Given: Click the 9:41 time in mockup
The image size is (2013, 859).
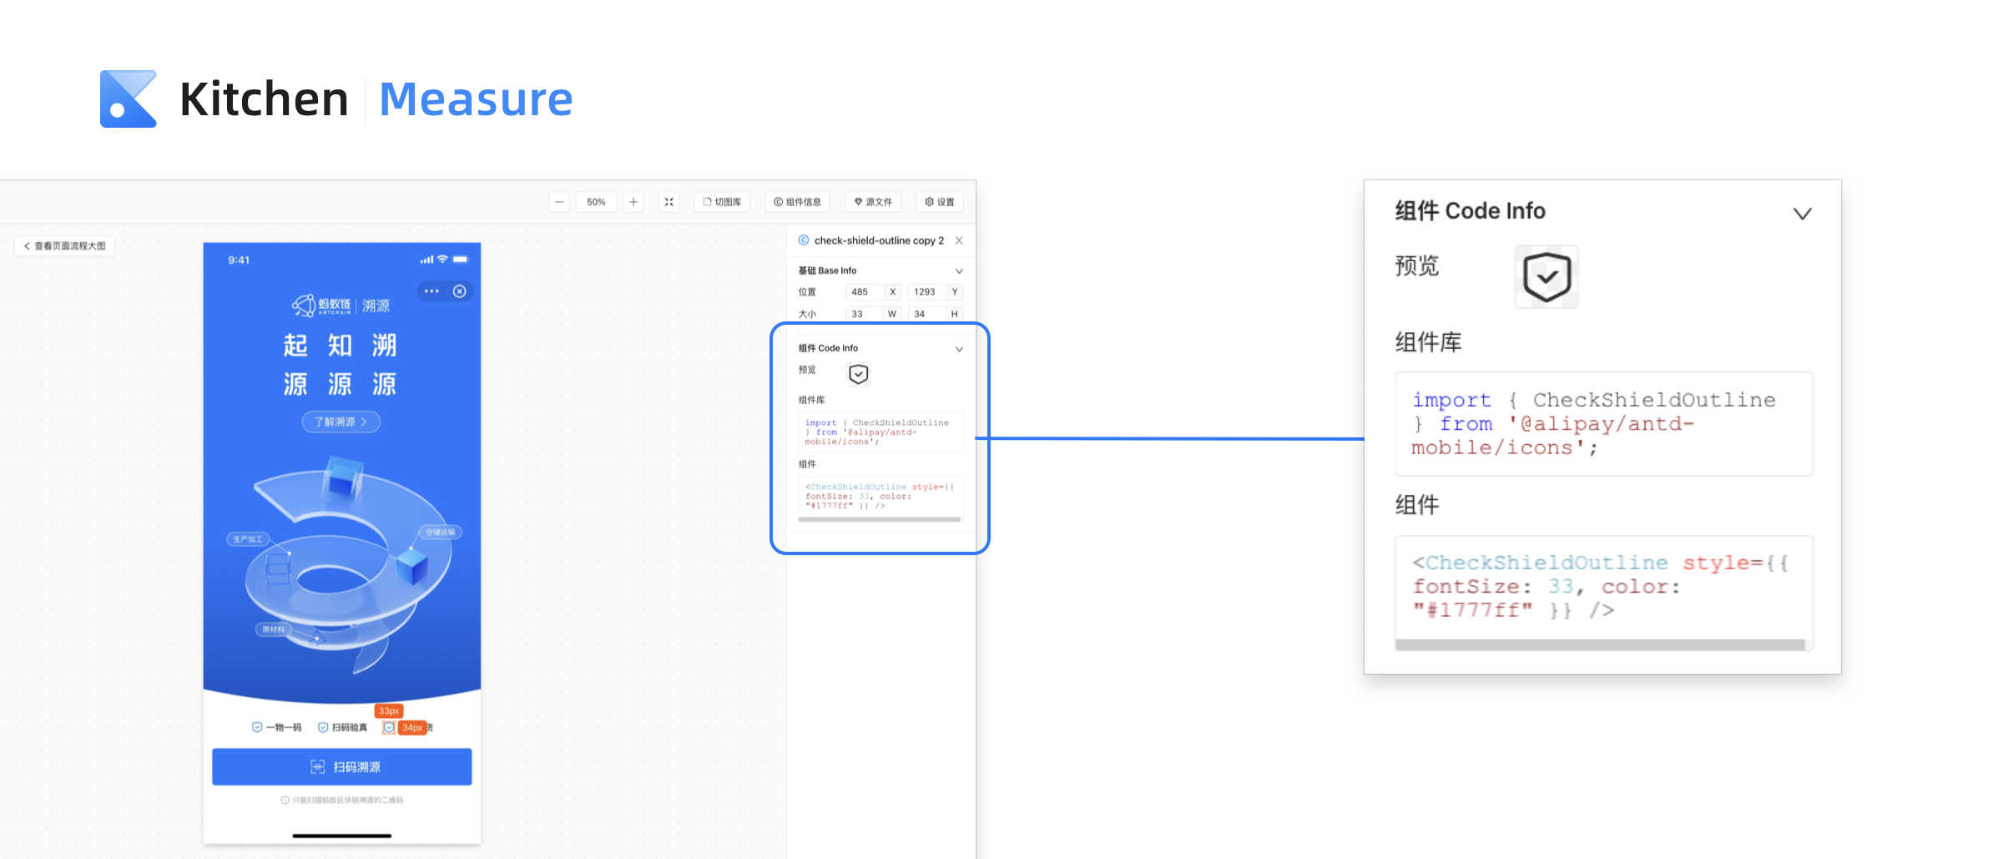Looking at the screenshot, I should [239, 260].
